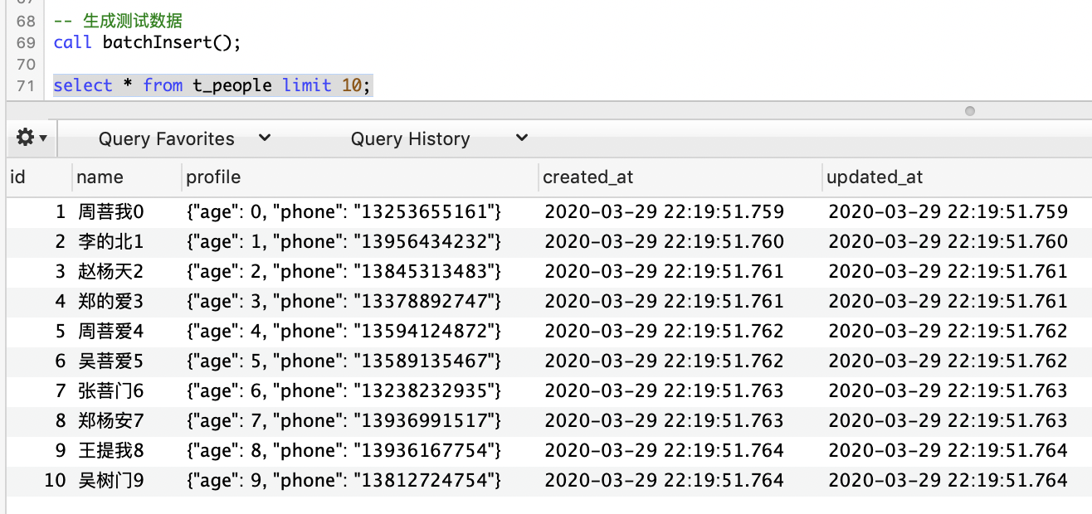Select the row with name 周菩我0
The width and height of the screenshot is (1092, 514).
110,211
